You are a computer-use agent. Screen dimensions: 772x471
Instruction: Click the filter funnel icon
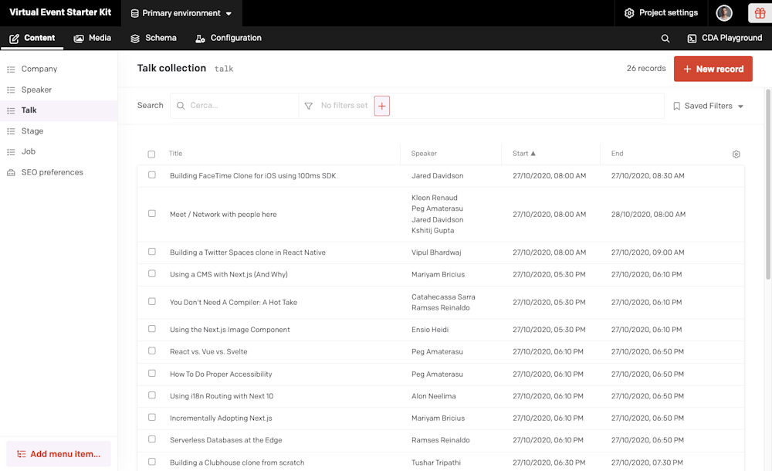(x=309, y=106)
